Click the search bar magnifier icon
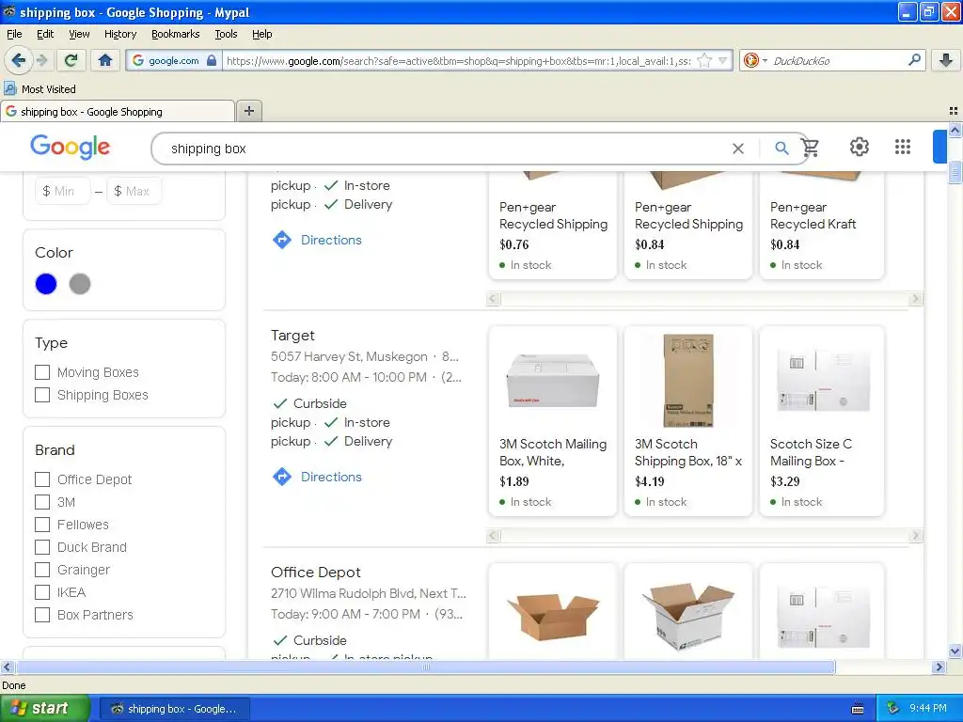 (914, 60)
